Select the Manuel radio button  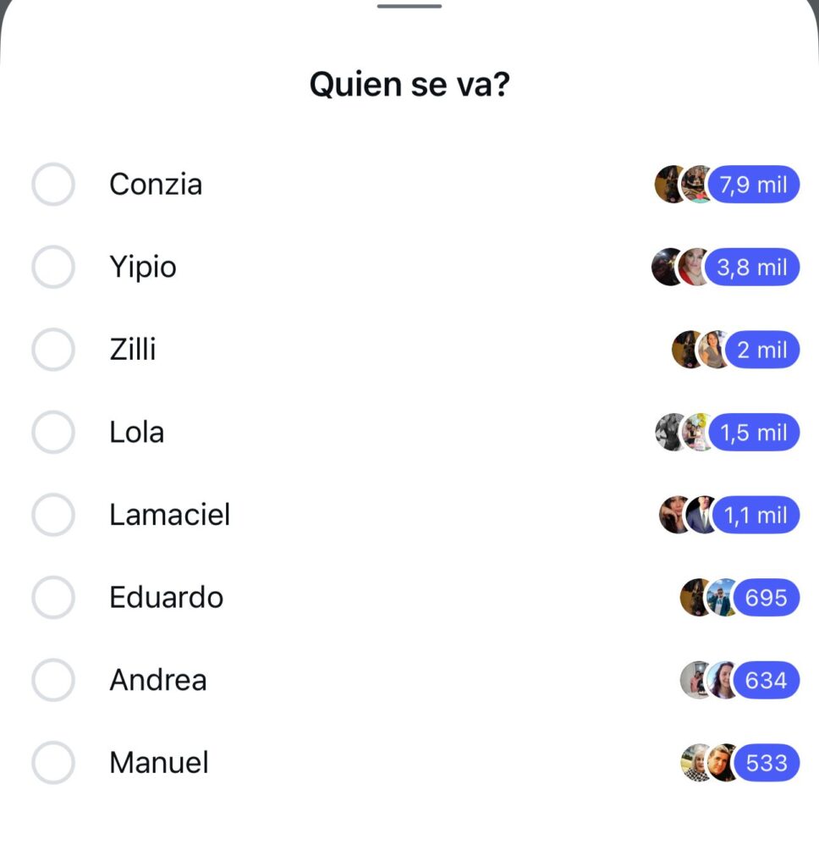(53, 763)
